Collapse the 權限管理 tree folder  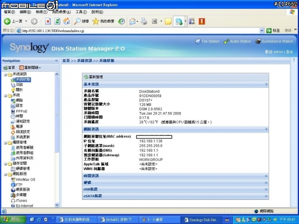pyautogui.click(x=5, y=143)
